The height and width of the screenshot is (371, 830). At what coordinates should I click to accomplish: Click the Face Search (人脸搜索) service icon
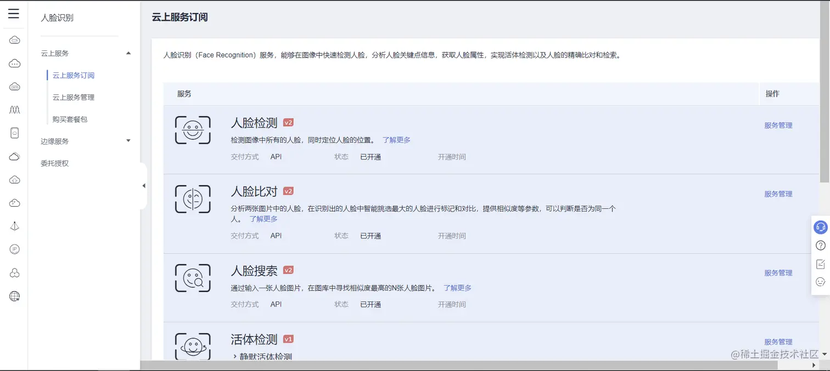click(193, 278)
